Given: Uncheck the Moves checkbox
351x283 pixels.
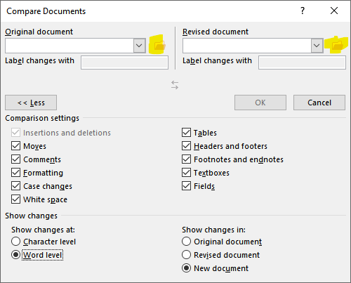Looking at the screenshot, I should click(15, 146).
